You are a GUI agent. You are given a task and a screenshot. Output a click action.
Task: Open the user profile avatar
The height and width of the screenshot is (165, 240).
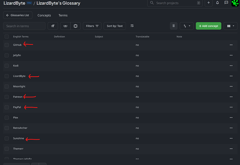pyautogui.click(x=235, y=3)
